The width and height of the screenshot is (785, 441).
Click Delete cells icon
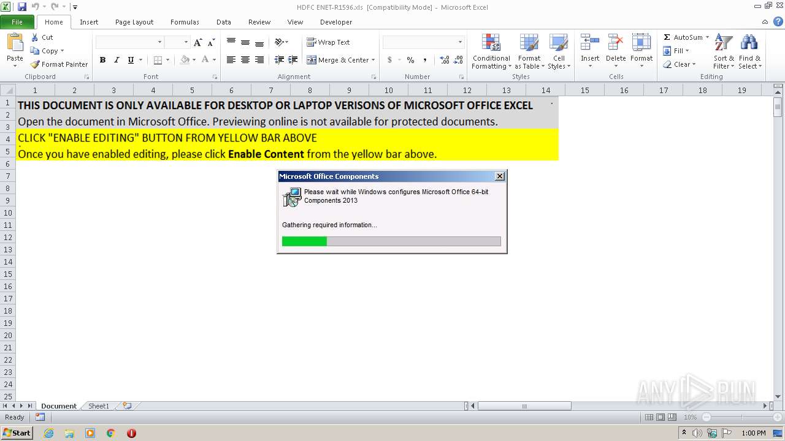(x=616, y=43)
